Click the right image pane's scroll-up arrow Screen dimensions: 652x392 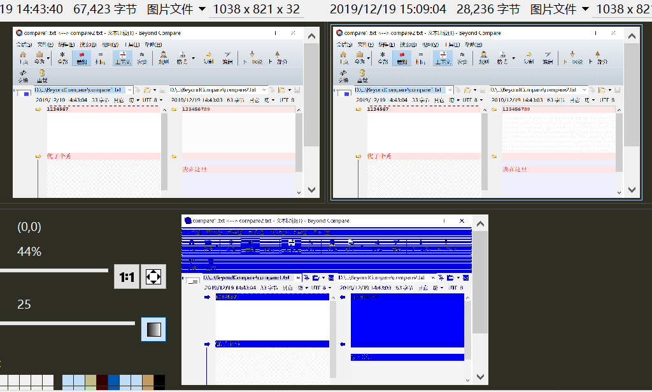(x=632, y=36)
